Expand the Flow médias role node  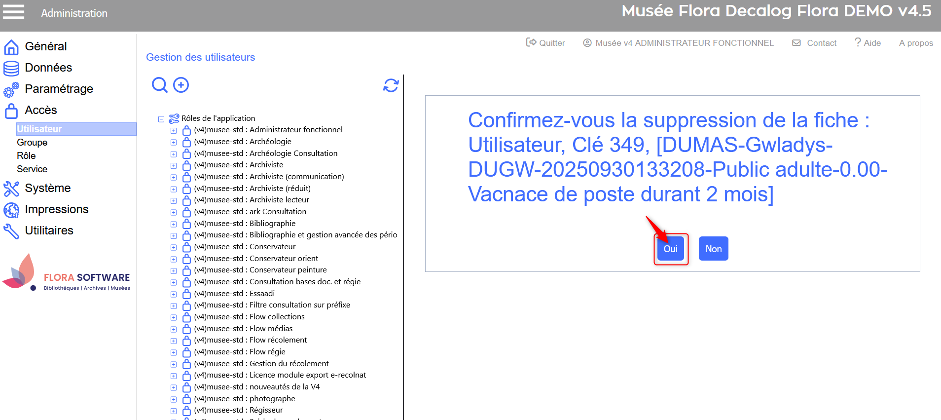(174, 330)
